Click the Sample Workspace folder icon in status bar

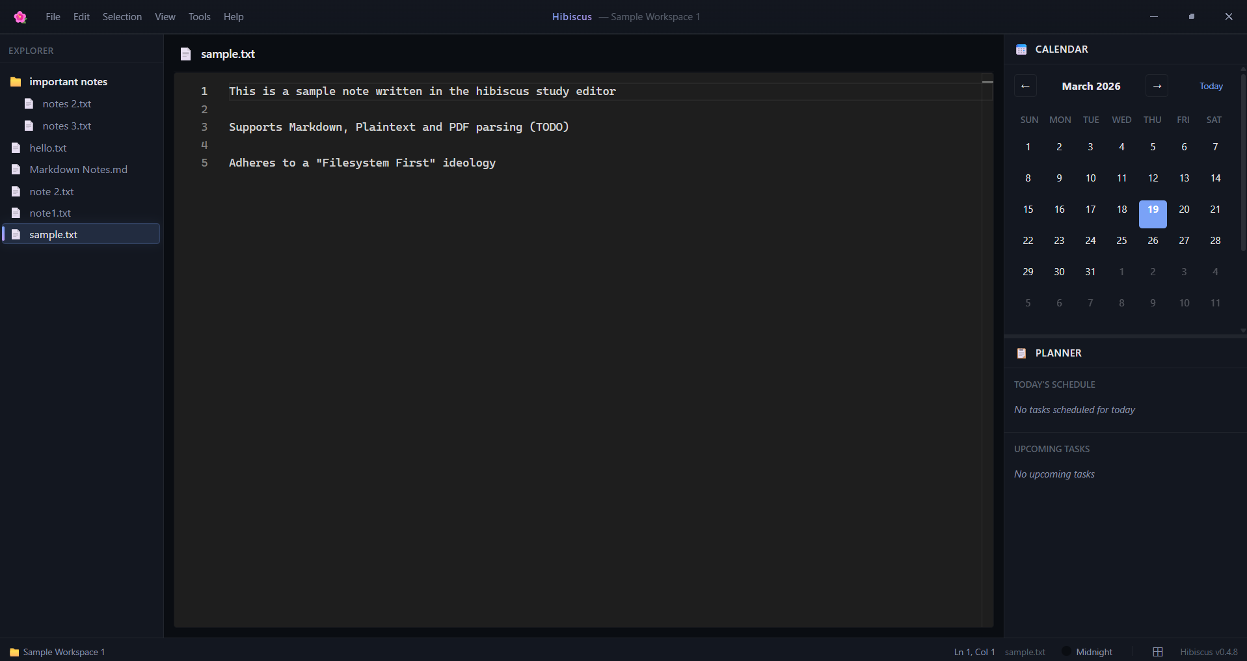pos(14,652)
